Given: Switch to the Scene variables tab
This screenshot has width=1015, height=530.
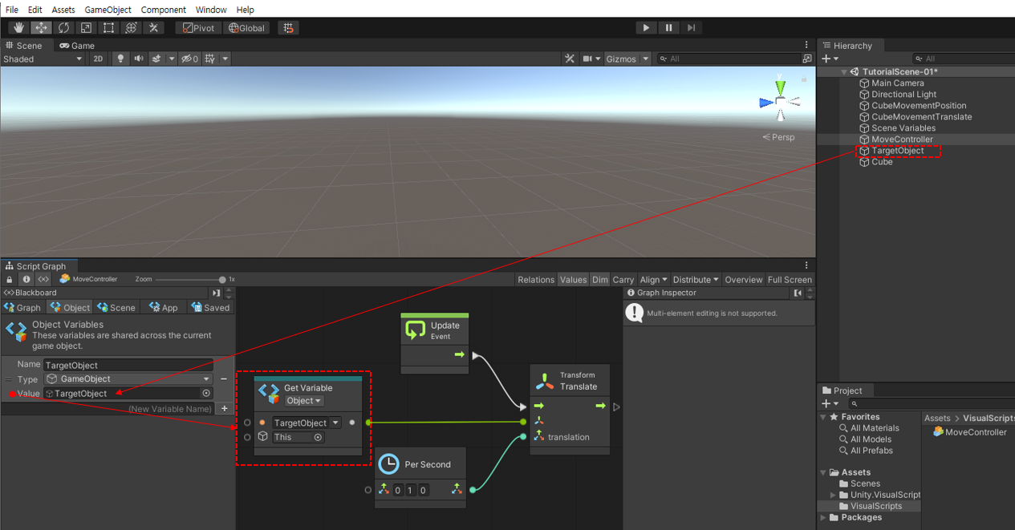Looking at the screenshot, I should 117,307.
